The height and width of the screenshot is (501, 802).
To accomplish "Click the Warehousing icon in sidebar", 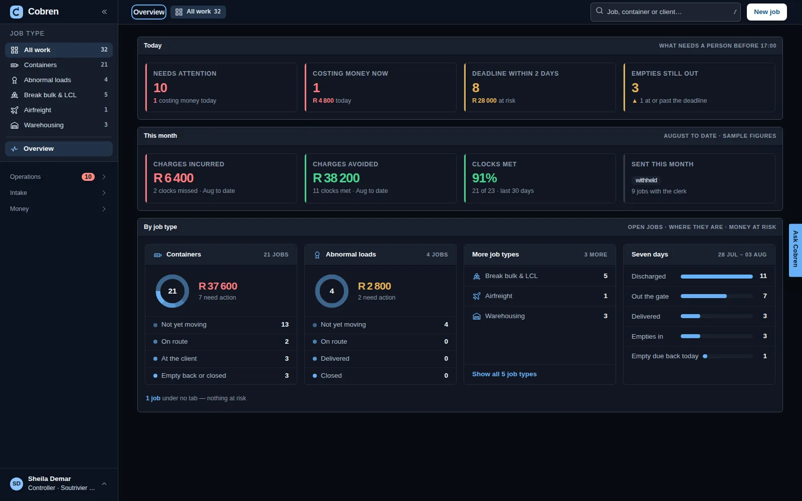I will [x=15, y=125].
